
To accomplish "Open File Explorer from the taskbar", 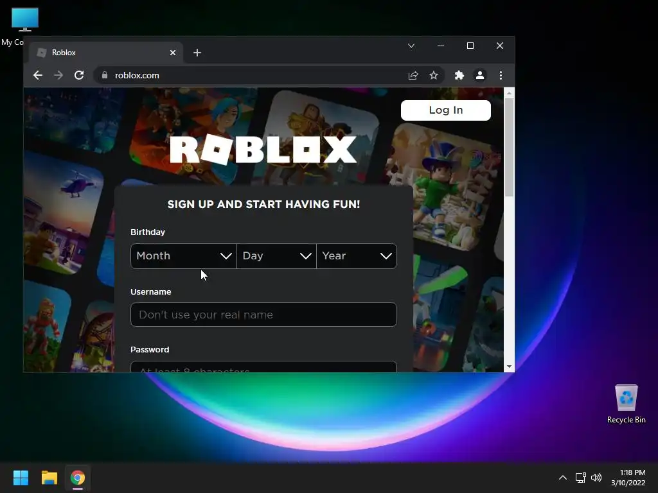I will click(49, 478).
